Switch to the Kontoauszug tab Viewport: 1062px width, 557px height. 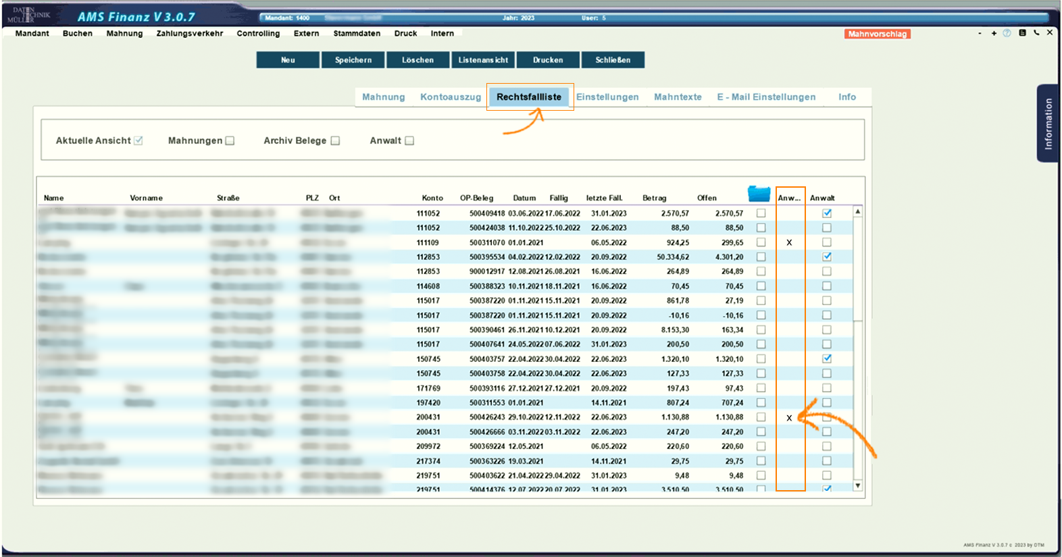coord(451,97)
